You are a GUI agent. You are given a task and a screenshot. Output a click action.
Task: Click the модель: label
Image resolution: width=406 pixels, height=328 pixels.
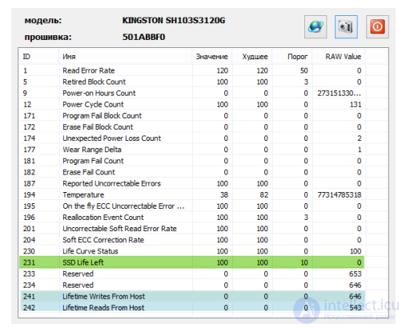click(x=43, y=21)
